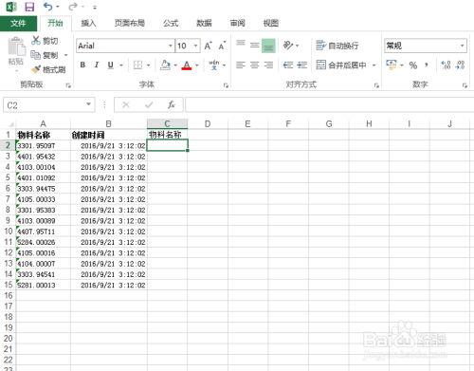
Task: Click the Borders icon
Action: pos(137,65)
